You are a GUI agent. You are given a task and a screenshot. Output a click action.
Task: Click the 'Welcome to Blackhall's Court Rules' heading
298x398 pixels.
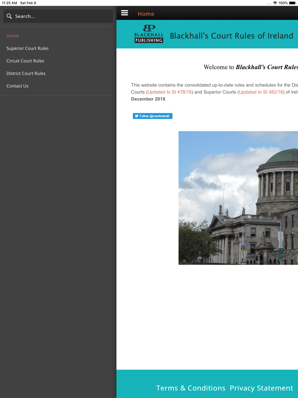tap(251, 67)
